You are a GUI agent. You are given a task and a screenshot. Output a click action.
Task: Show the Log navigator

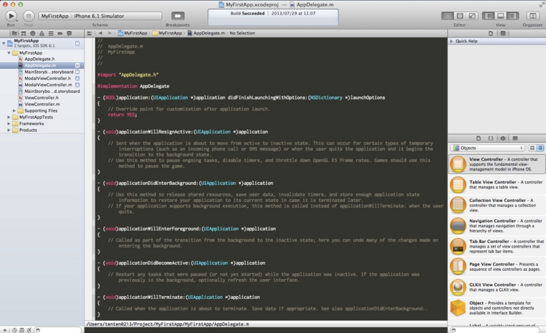point(69,33)
